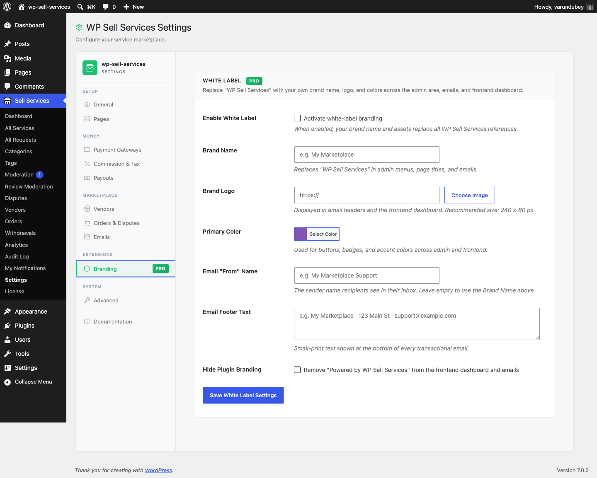
Task: Click the Advanced wrench icon in settings nav
Action: pyautogui.click(x=87, y=300)
